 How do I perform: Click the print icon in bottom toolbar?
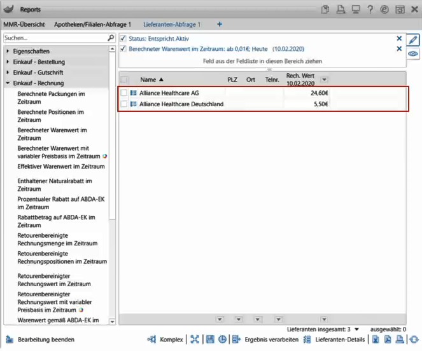(x=400, y=340)
